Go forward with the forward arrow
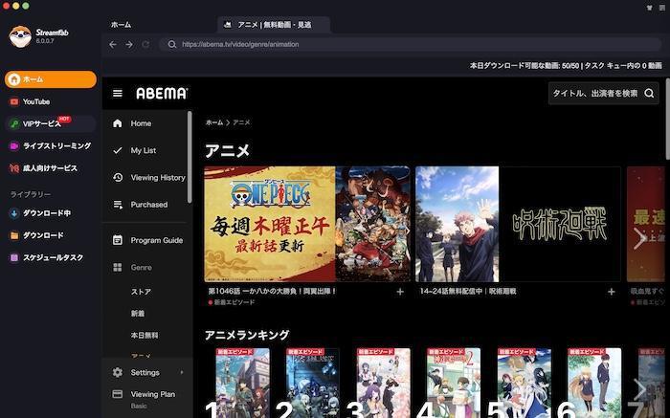 [x=129, y=44]
